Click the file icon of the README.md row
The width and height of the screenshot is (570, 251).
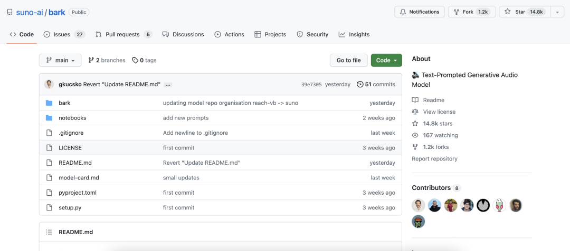pos(49,163)
